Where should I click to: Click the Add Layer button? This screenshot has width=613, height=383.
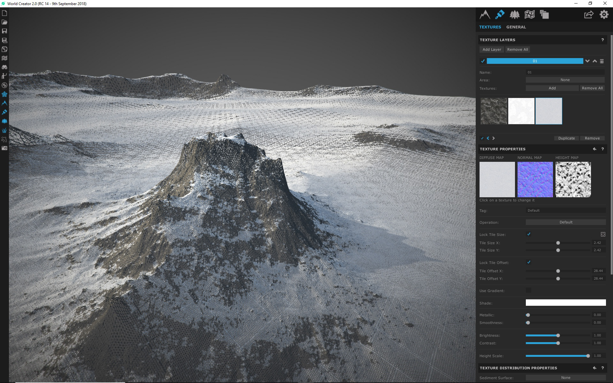[x=492, y=49]
